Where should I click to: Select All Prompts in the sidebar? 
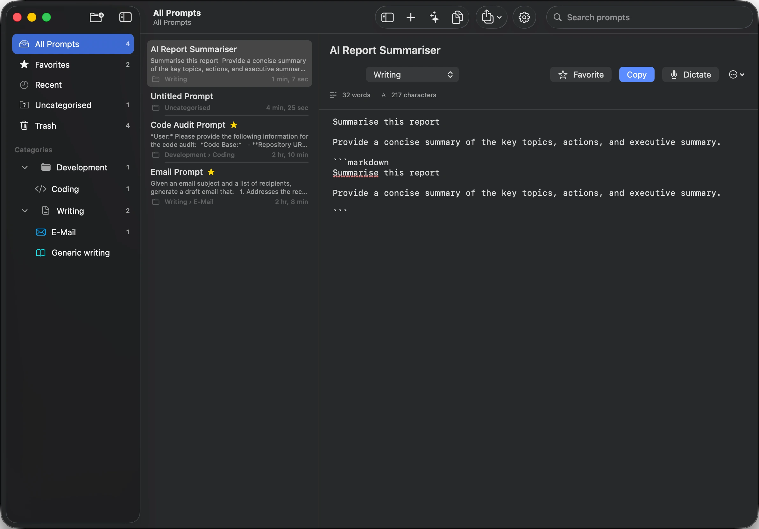(x=73, y=44)
